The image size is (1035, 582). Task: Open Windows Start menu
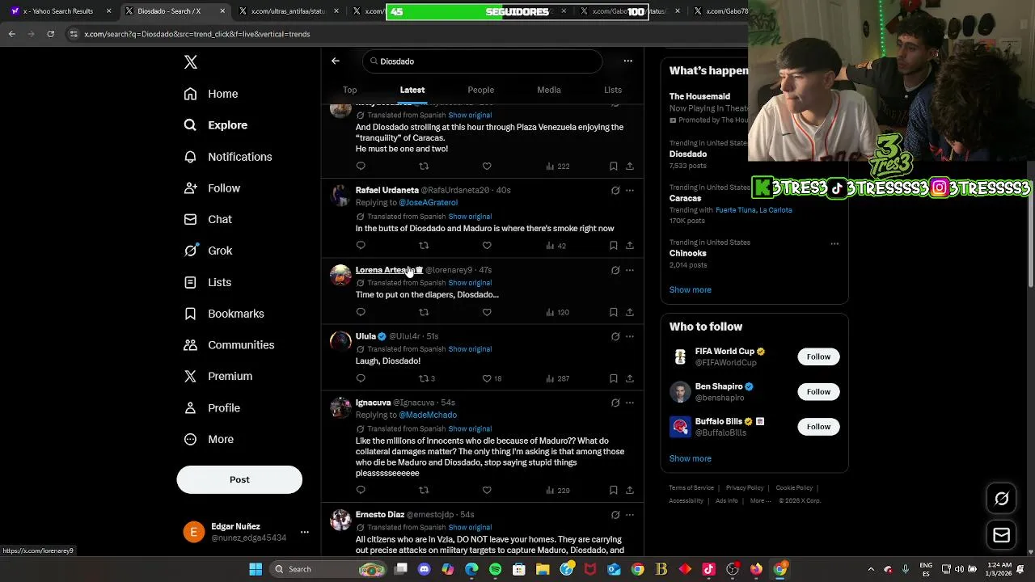tap(256, 569)
